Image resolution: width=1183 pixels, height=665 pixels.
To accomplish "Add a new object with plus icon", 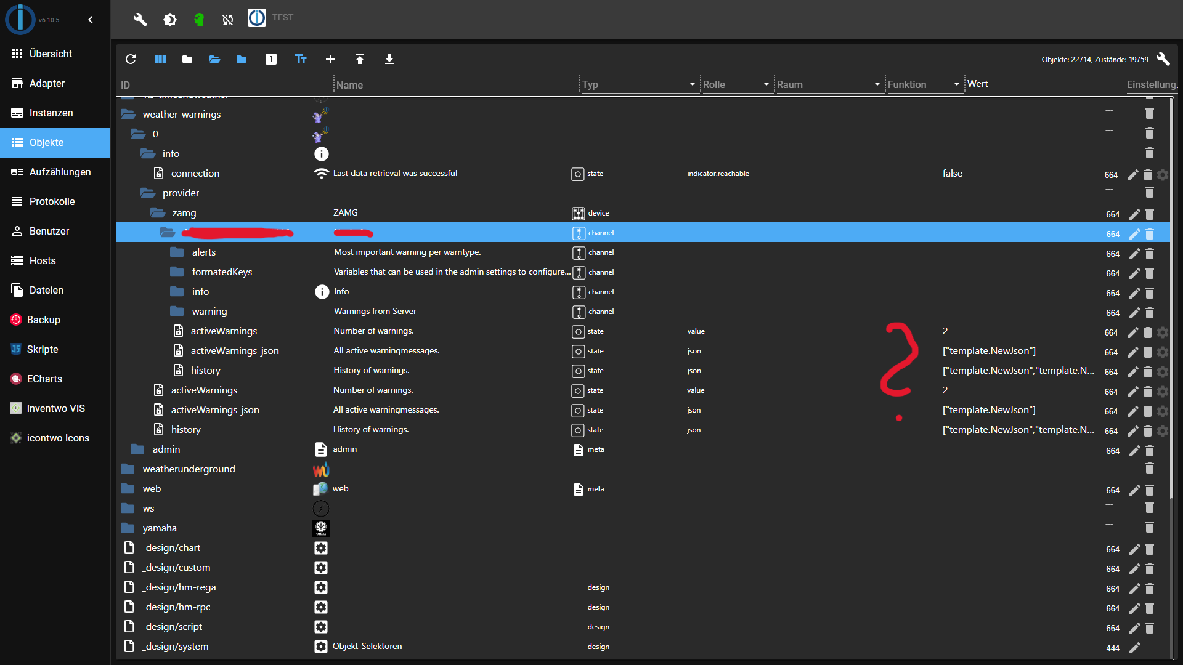I will pos(330,59).
